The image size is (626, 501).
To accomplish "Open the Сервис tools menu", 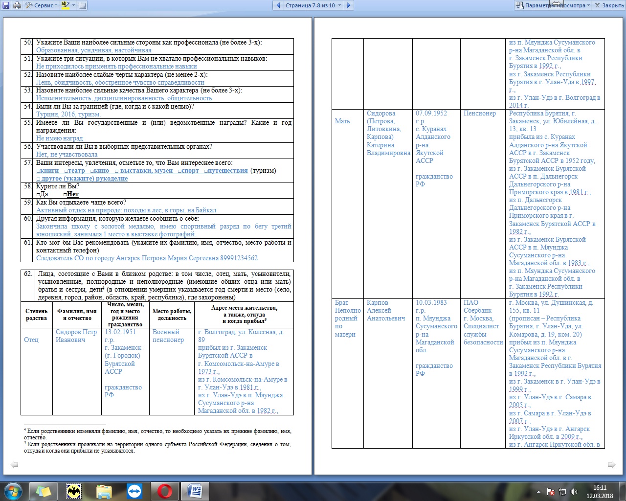I will 41,5.
